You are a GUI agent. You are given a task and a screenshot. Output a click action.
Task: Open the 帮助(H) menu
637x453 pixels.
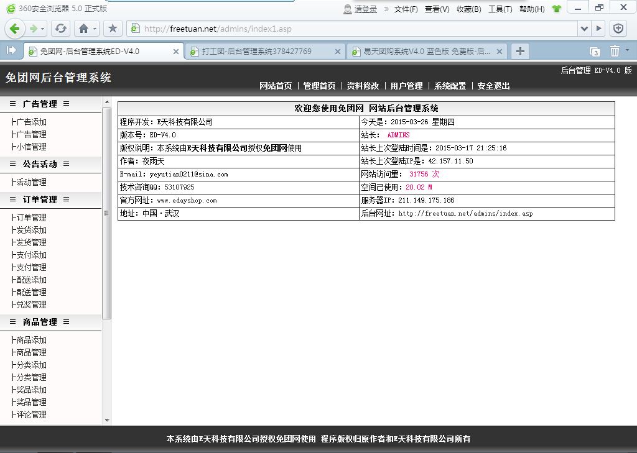coord(532,9)
